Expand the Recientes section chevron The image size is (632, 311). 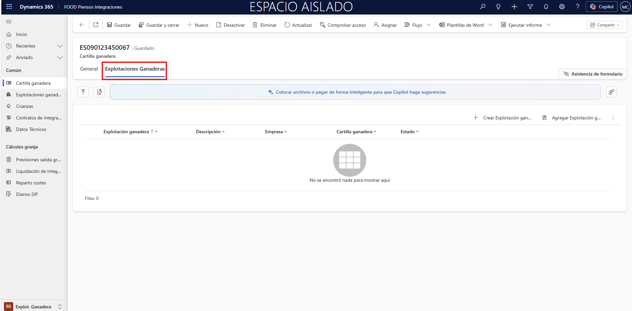pyautogui.click(x=60, y=46)
